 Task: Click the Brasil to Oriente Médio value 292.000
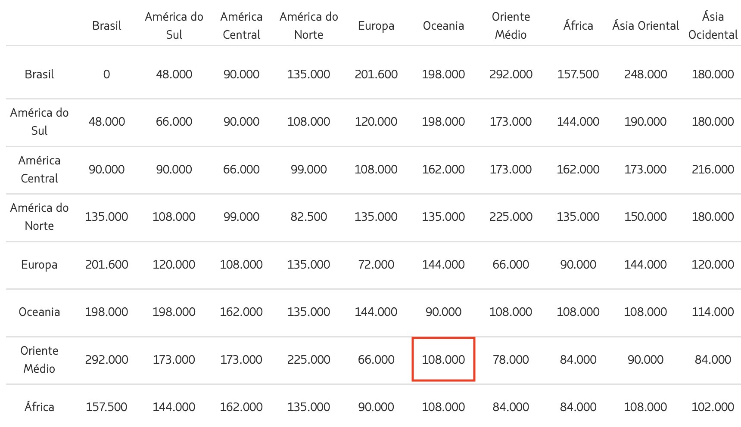[x=511, y=74]
